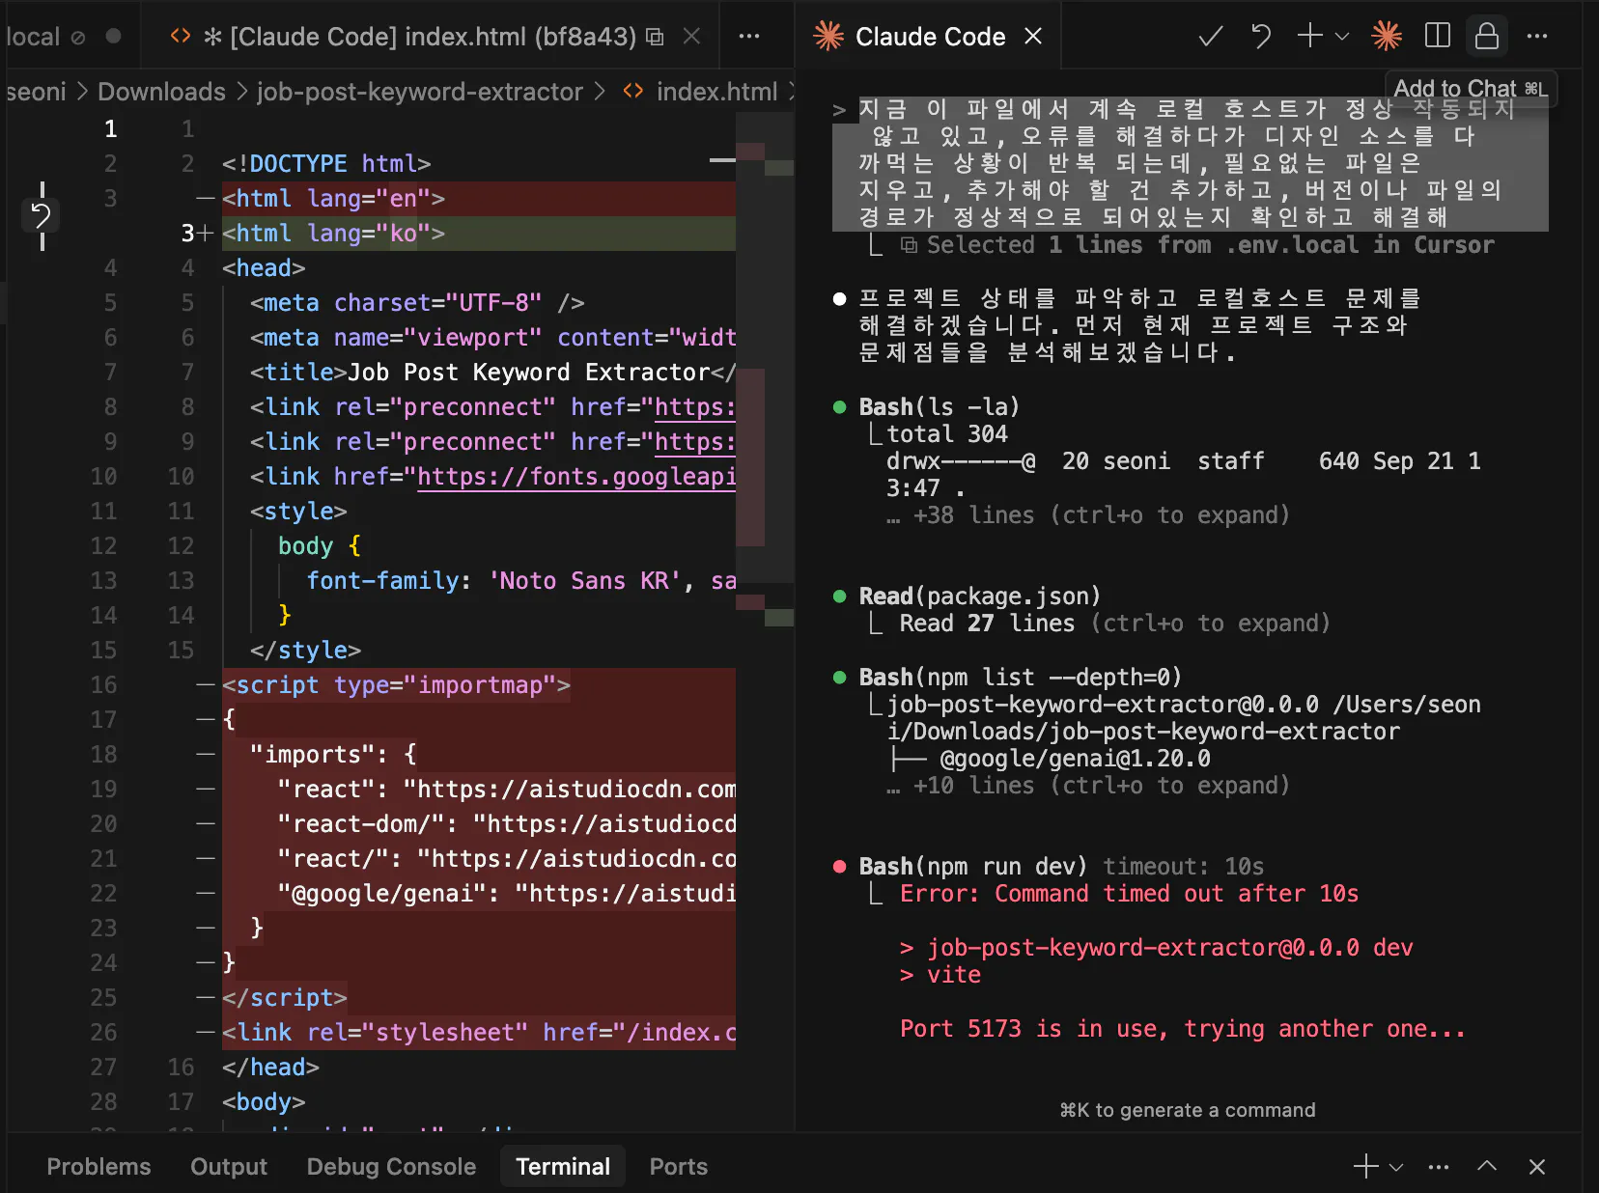
Task: Click the Add to Chat button
Action: pyautogui.click(x=1471, y=89)
